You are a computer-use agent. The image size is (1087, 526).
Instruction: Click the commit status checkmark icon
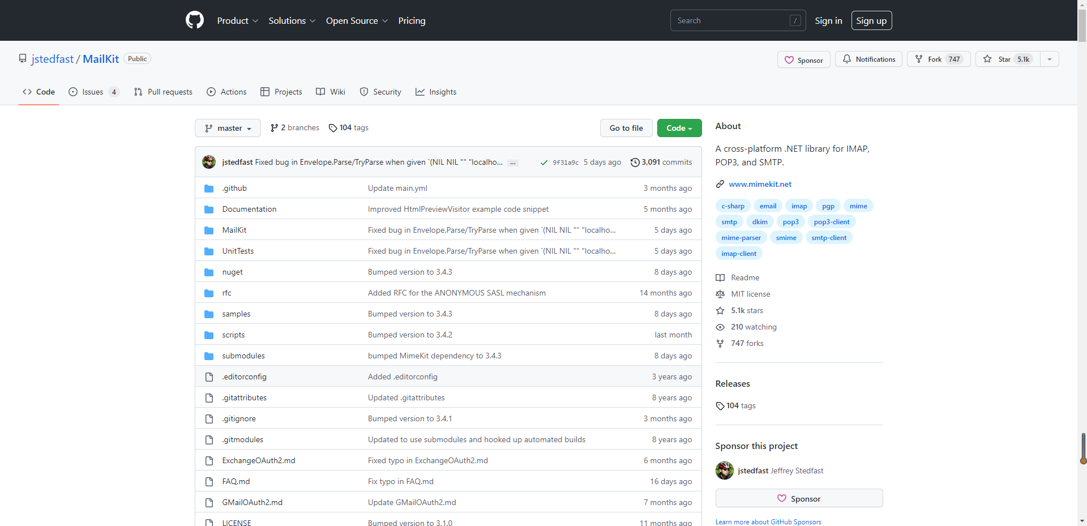(x=544, y=162)
